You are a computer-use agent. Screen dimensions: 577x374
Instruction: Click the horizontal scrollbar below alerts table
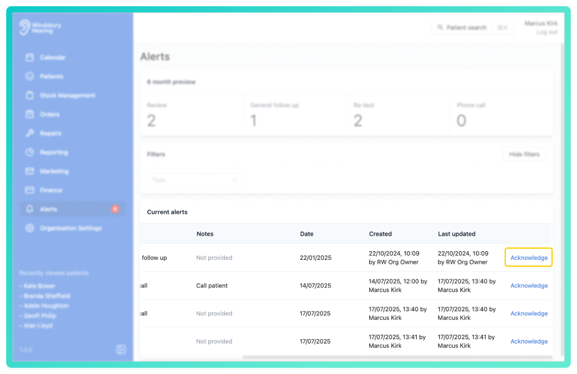pos(397,357)
